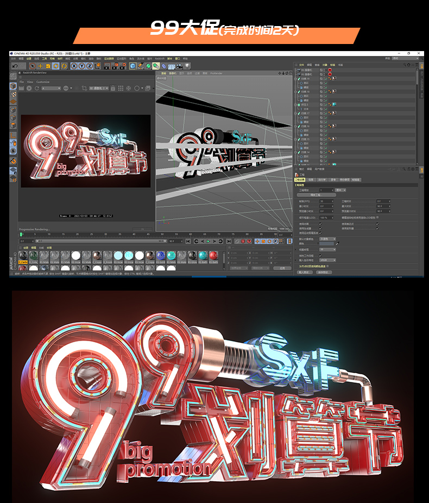Select the Live Selection tool
The width and height of the screenshot is (429, 503).
pyautogui.click(x=33, y=66)
